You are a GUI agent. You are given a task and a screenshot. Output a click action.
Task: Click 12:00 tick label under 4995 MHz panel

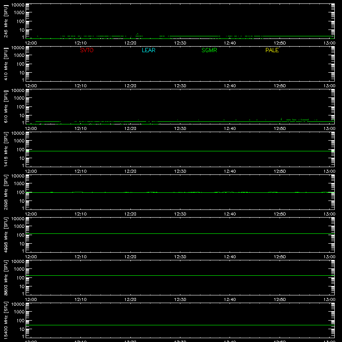click(x=31, y=257)
